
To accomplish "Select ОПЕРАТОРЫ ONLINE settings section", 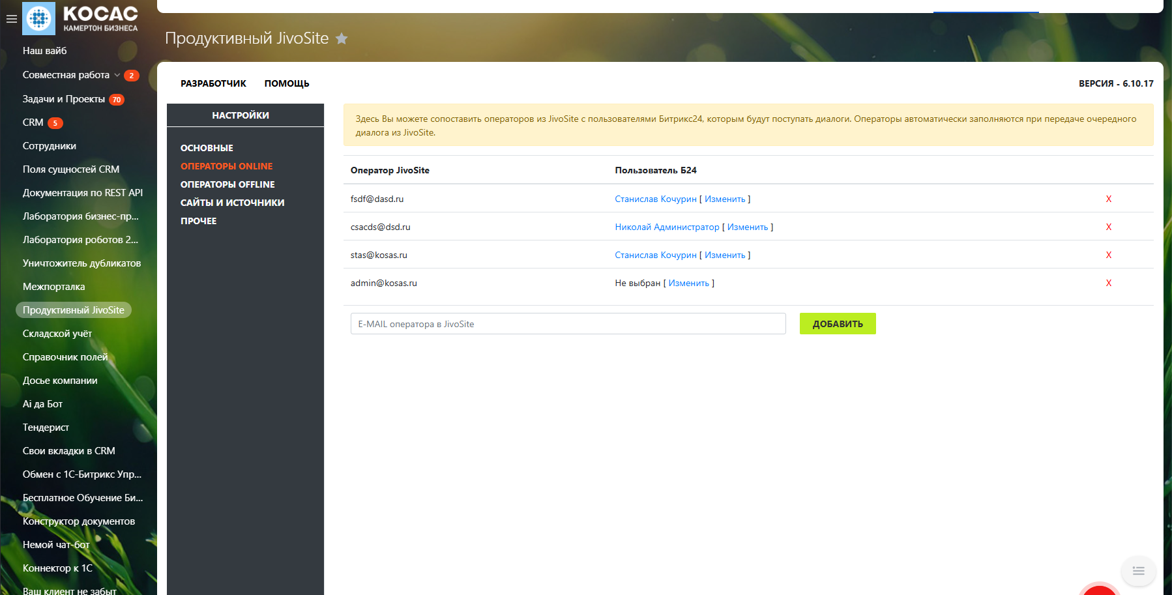I will (x=227, y=166).
